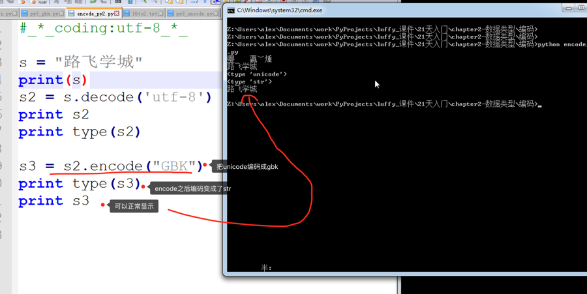Viewport: 587px width, 294px height.
Task: Click the cmd.exe system menu icon
Action: click(x=231, y=10)
